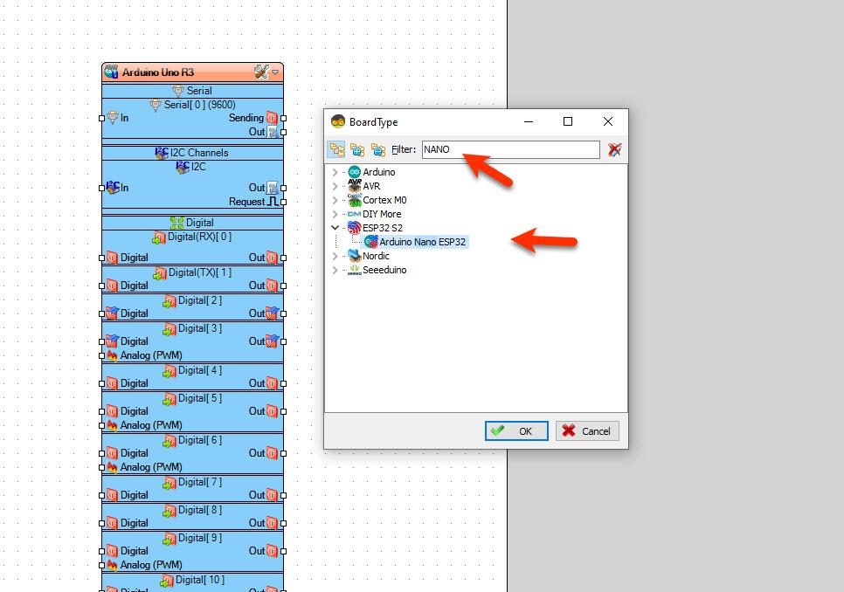844x592 pixels.
Task: Open the dropdown arrow on the Arduino Uno R3 header
Action: click(275, 72)
